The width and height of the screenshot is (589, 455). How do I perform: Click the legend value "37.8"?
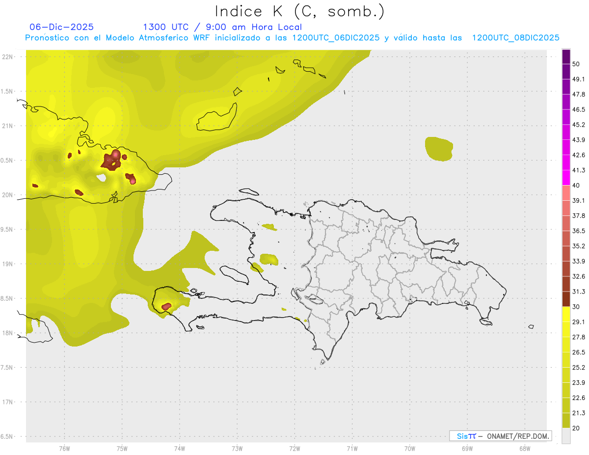coord(579,216)
